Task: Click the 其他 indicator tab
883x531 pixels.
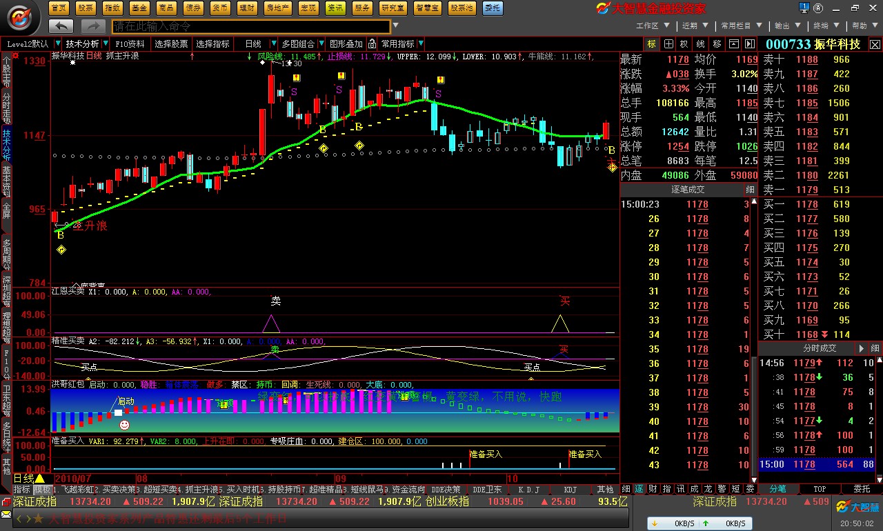Action: (x=605, y=490)
